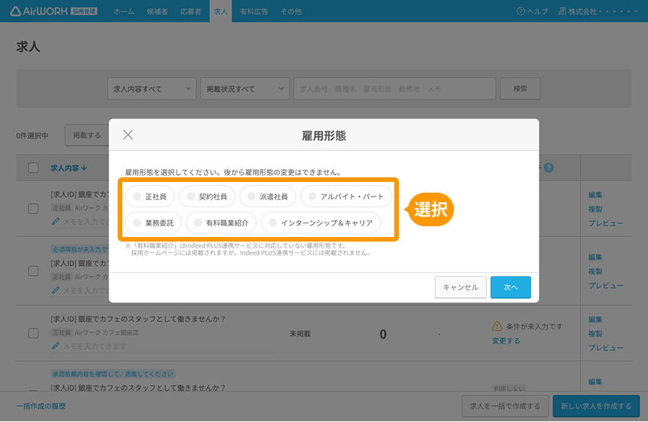The height and width of the screenshot is (422, 648).
Task: Click 新しい求人を作成する button
Action: click(596, 406)
